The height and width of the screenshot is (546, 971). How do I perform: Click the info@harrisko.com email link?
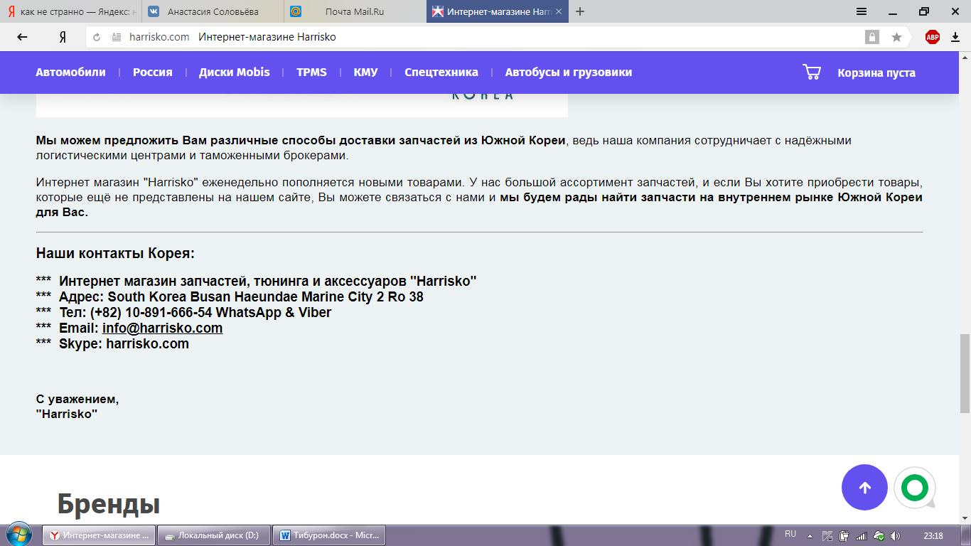(162, 328)
